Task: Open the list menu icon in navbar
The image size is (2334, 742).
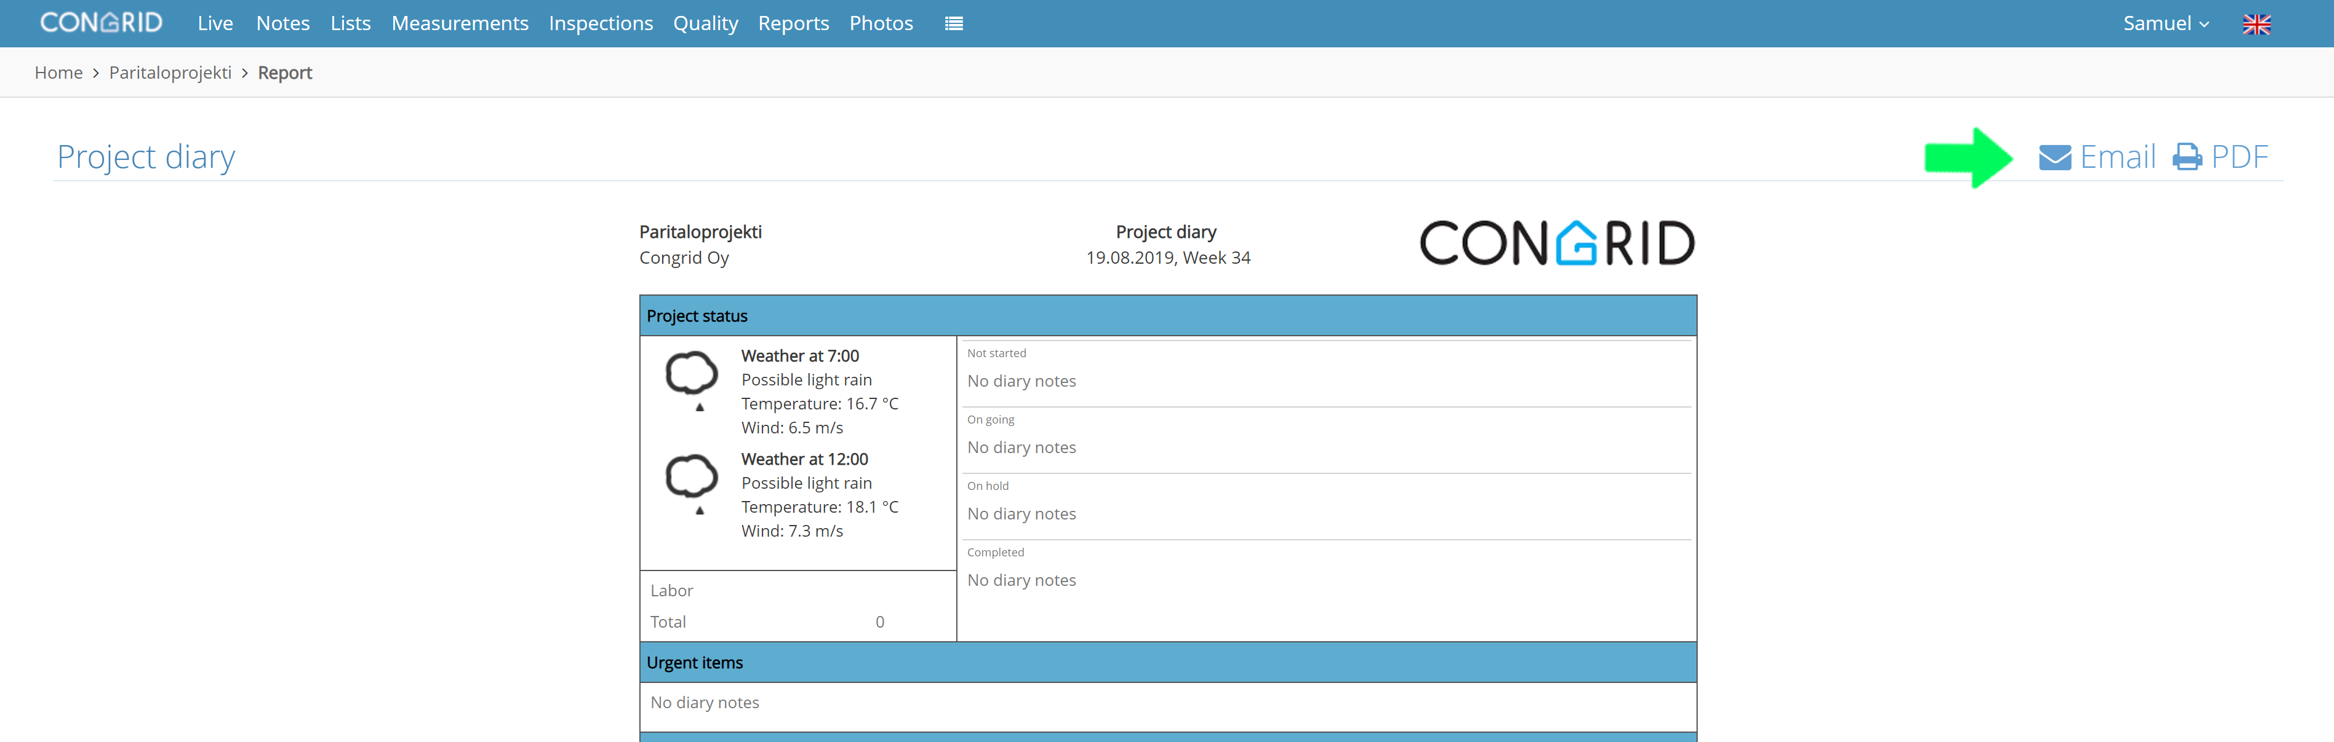Action: point(953,23)
